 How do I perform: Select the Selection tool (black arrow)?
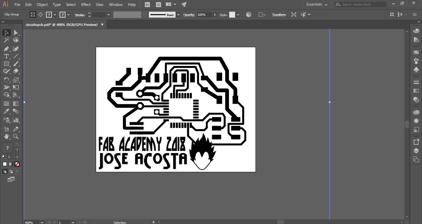(x=6, y=33)
